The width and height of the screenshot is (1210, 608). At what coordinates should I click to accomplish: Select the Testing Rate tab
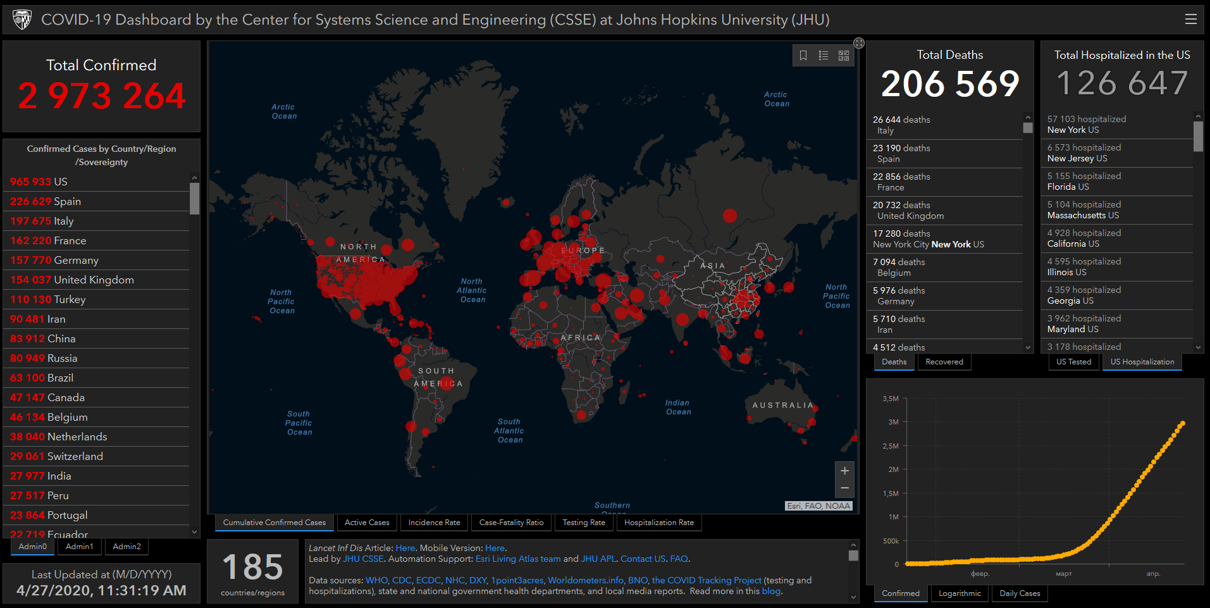point(584,523)
